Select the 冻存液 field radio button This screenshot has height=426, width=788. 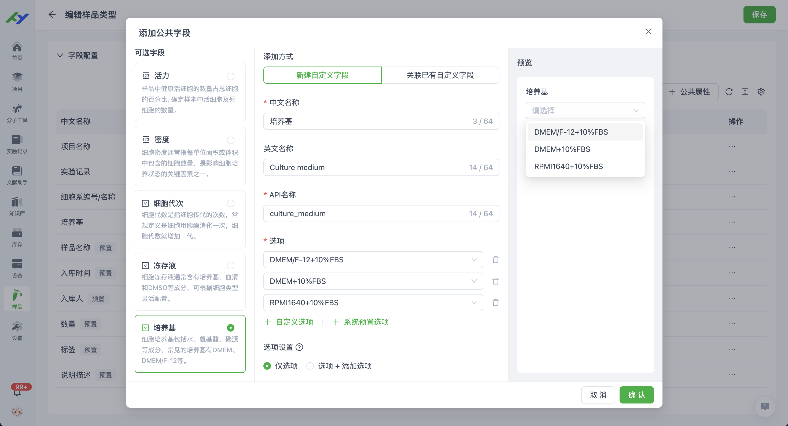coord(231,266)
